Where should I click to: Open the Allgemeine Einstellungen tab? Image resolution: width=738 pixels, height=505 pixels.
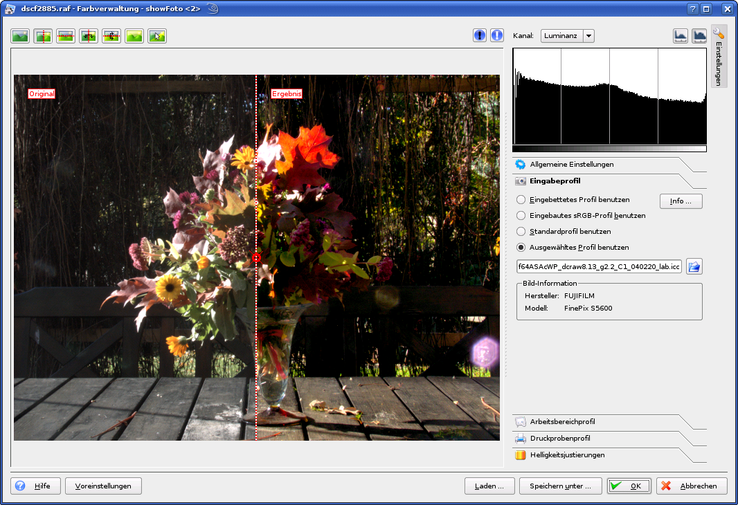(x=571, y=165)
